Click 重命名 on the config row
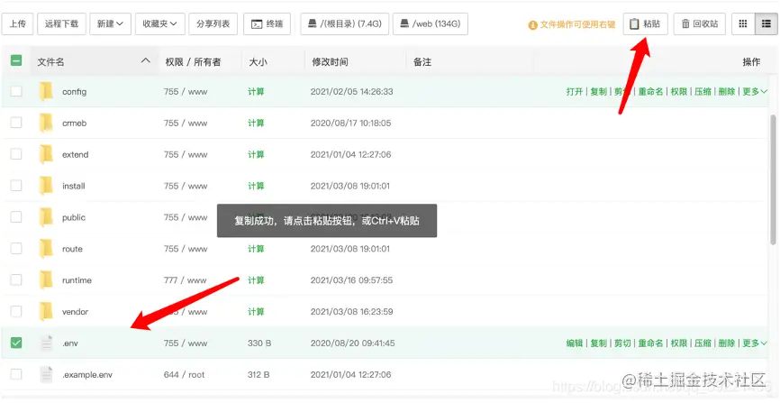Screen dimensions: 780x403 [650, 92]
